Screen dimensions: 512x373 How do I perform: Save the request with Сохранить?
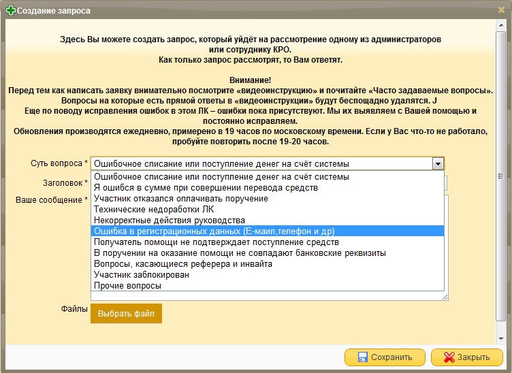point(385,357)
